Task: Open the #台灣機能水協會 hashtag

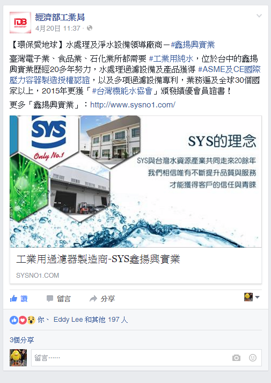Action: point(122,91)
